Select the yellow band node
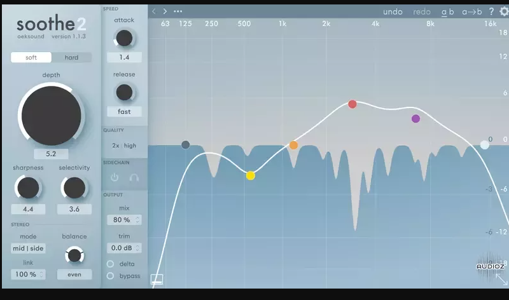509x300 pixels. click(x=250, y=175)
